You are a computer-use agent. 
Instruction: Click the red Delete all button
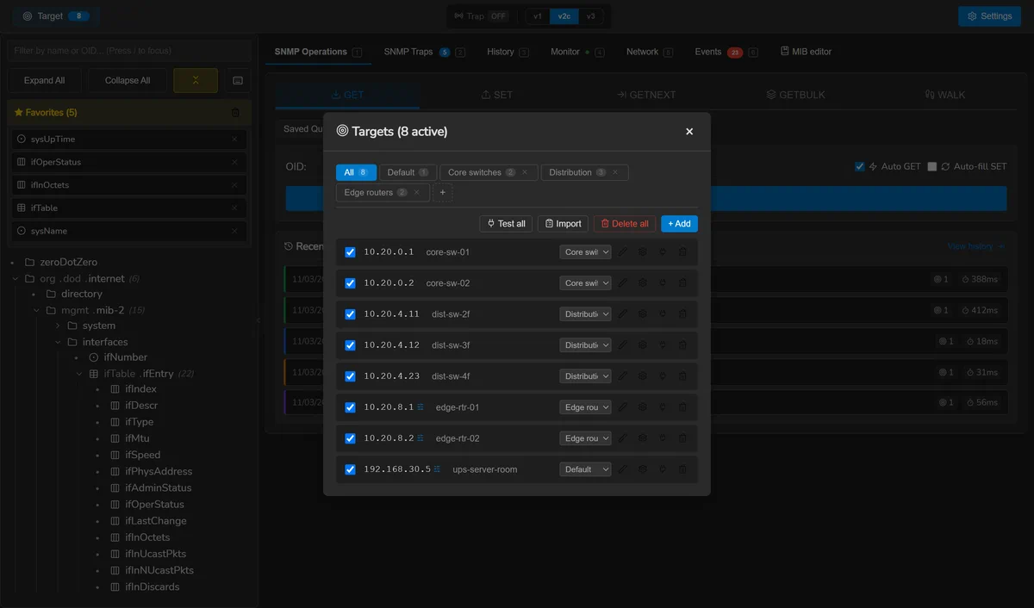coord(625,224)
